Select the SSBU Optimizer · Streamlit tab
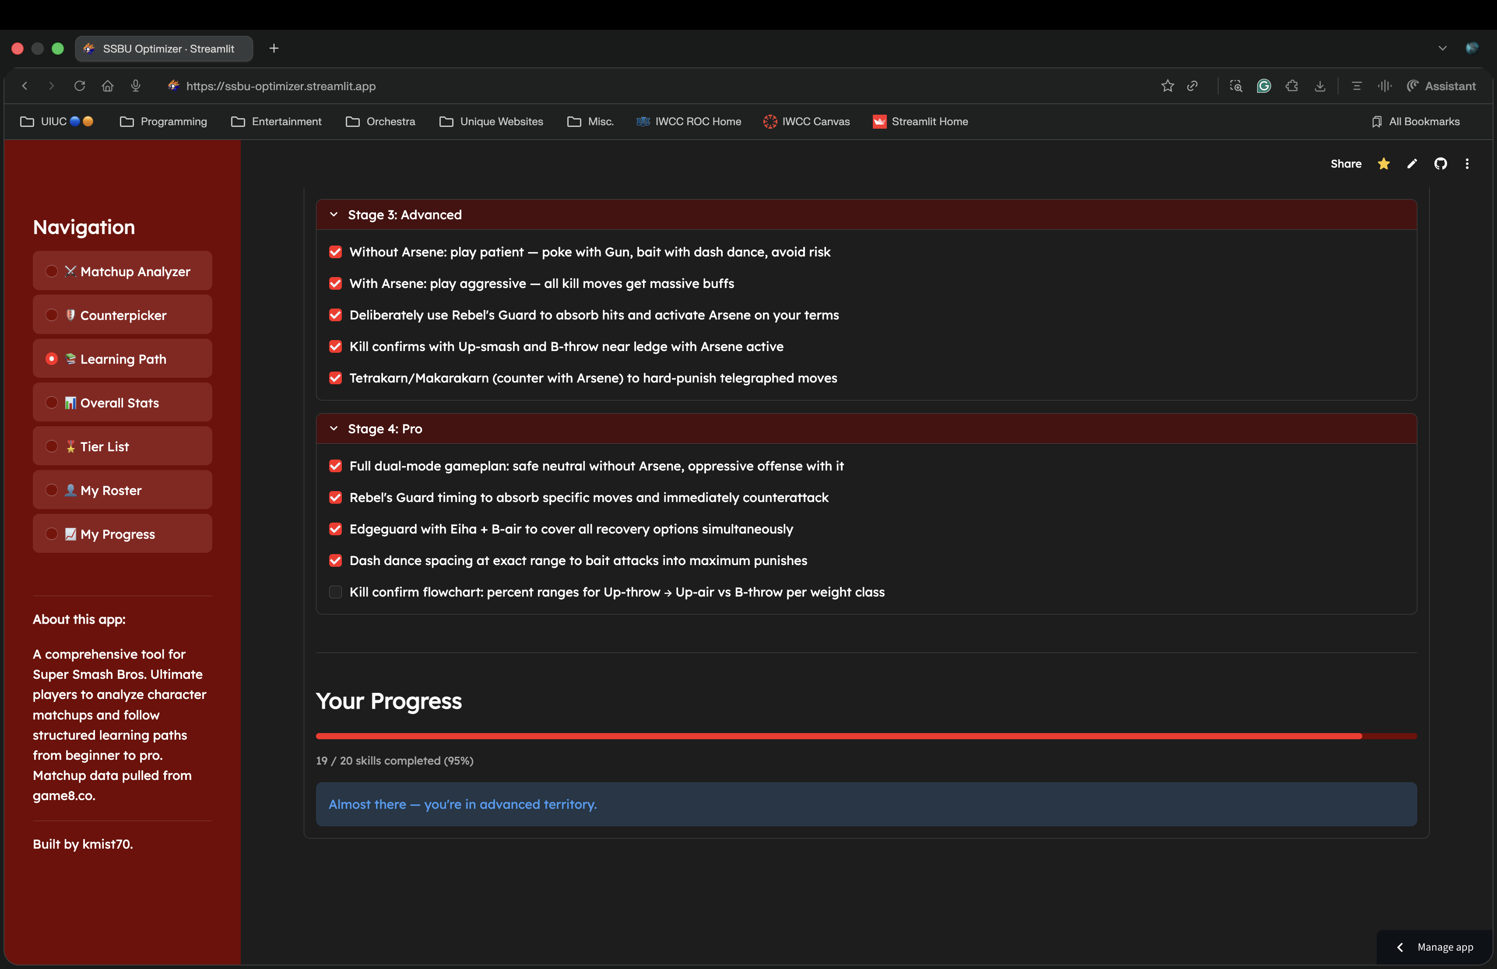This screenshot has width=1497, height=969. point(164,49)
